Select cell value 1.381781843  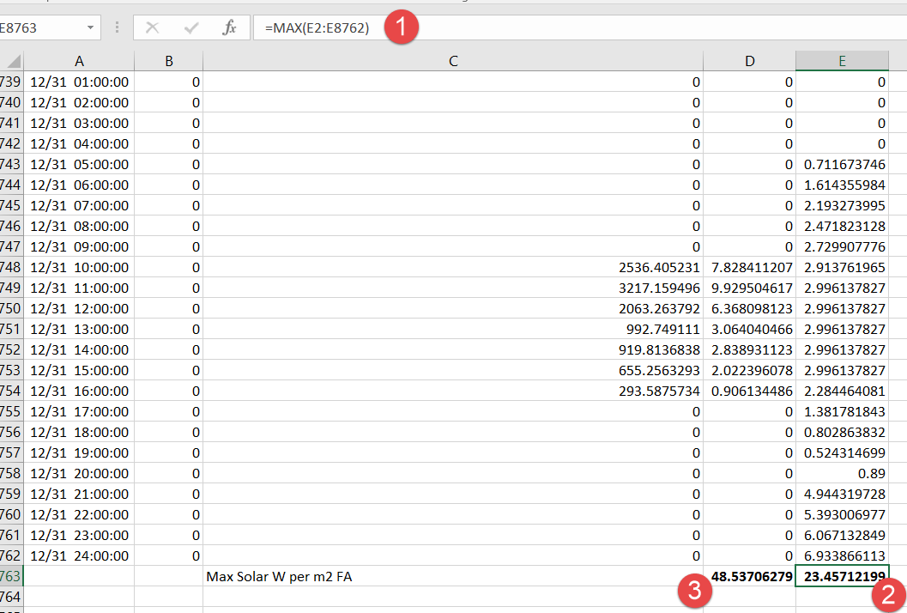(844, 411)
